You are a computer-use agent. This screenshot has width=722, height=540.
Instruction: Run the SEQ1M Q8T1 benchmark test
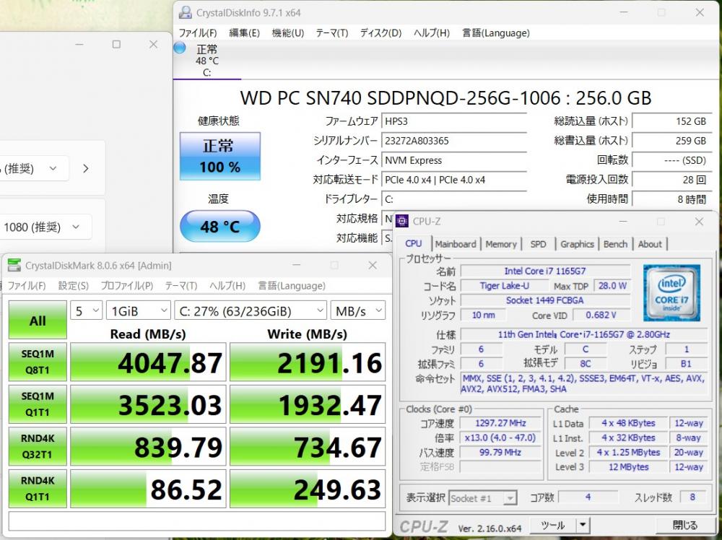pos(38,362)
